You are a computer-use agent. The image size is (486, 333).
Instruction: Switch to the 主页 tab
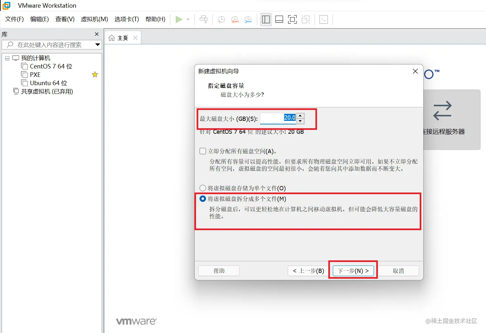(x=123, y=38)
